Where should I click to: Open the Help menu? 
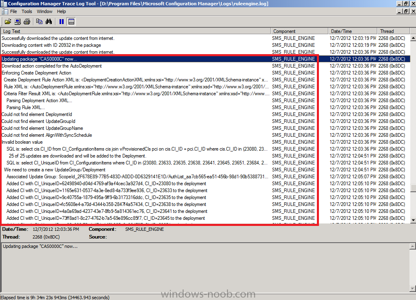pos(61,11)
